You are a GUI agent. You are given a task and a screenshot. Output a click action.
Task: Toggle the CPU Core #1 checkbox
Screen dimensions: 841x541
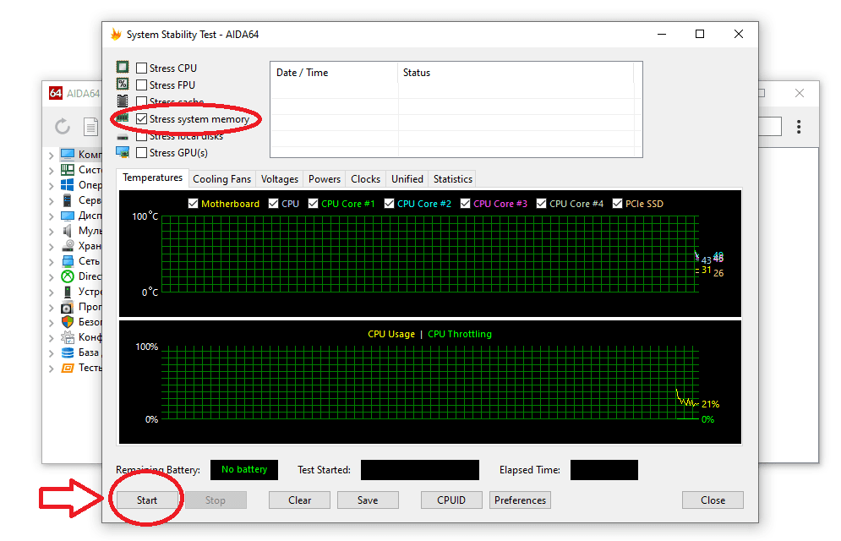[314, 204]
